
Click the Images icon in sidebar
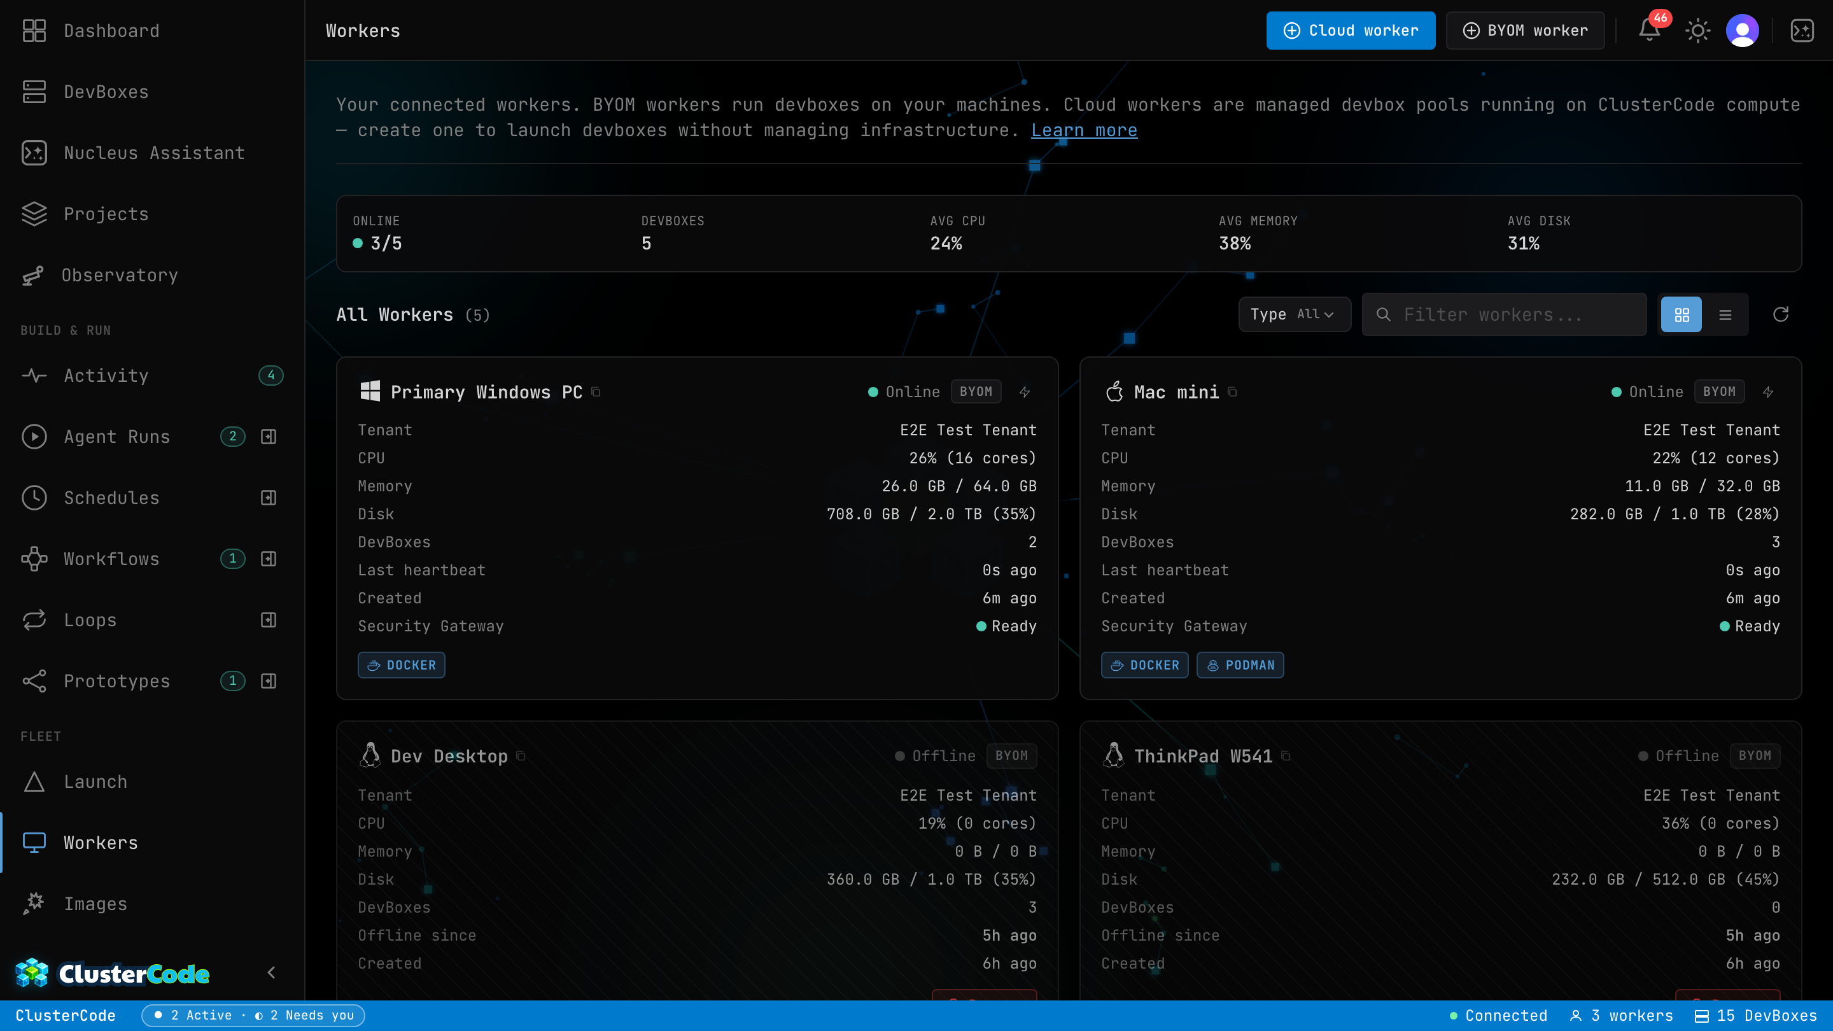click(34, 904)
